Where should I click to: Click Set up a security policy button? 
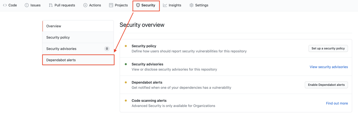328,48
